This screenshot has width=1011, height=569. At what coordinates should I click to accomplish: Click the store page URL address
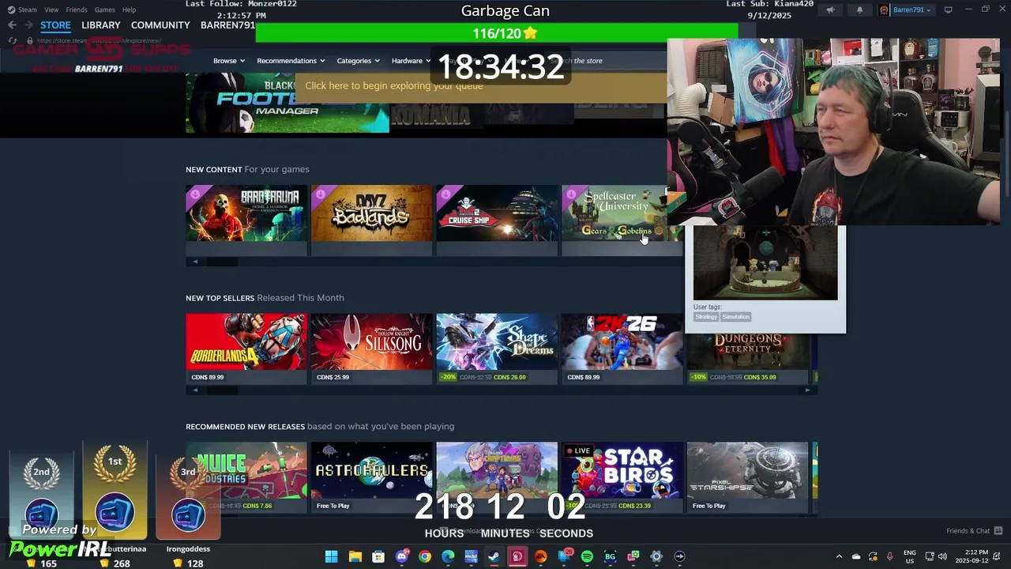99,40
